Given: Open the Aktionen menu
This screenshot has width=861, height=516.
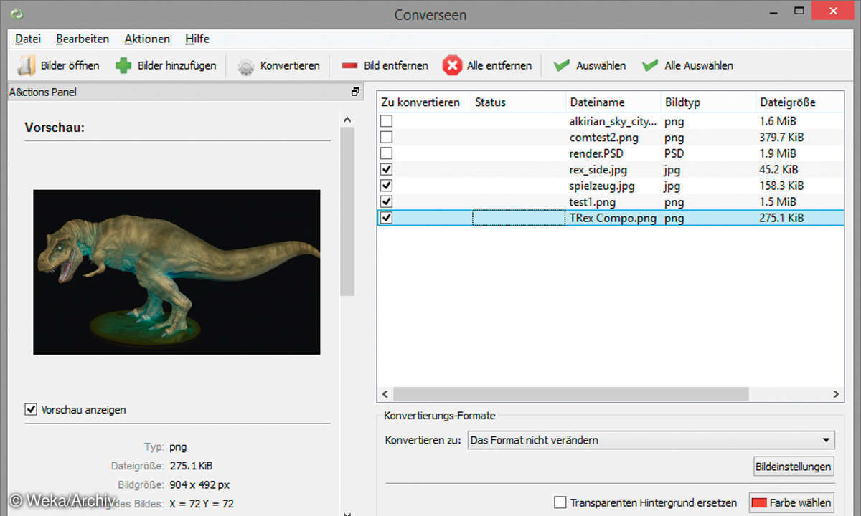Looking at the screenshot, I should 147,39.
